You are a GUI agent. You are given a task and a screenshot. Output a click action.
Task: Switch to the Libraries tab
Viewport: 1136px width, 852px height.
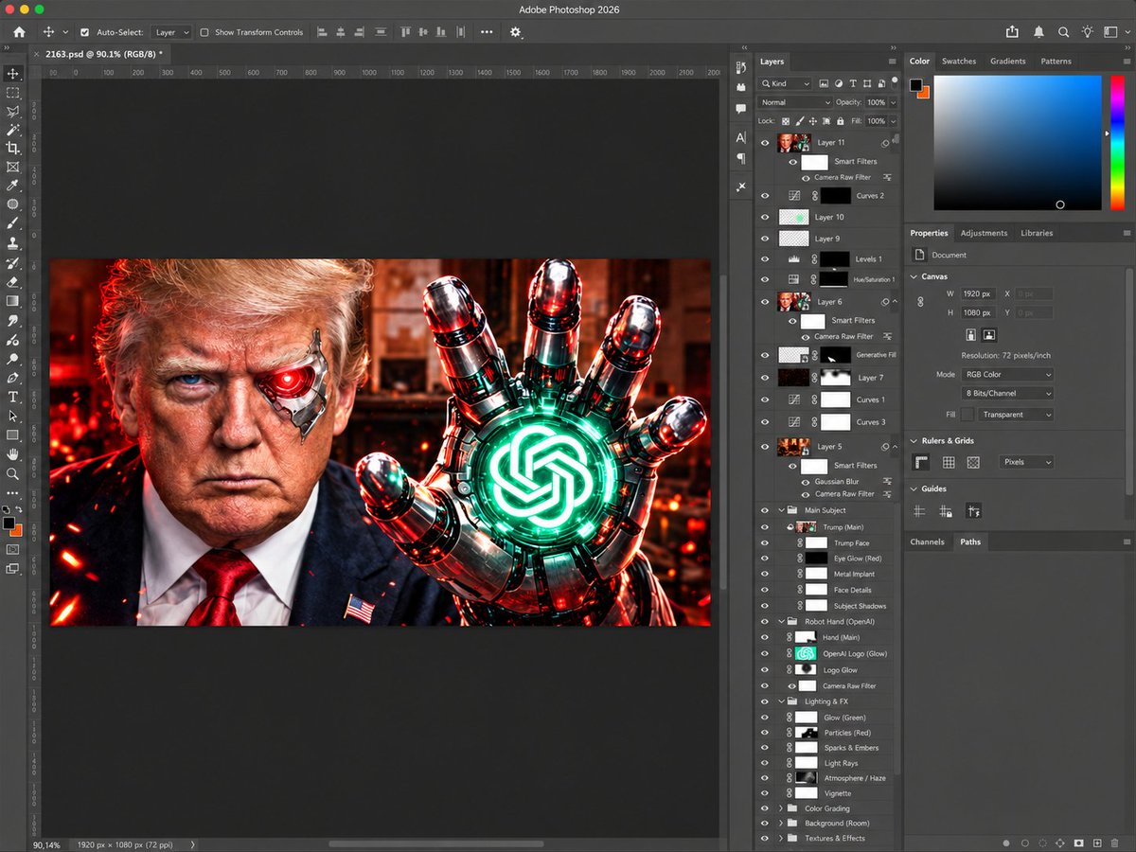pos(1037,233)
